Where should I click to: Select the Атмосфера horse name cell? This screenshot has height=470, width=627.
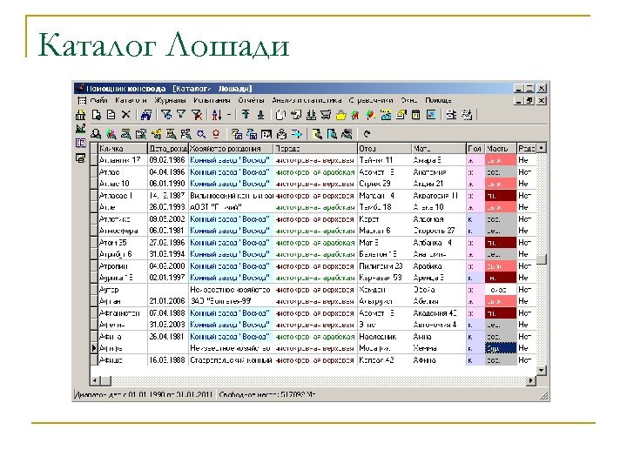tap(123, 231)
